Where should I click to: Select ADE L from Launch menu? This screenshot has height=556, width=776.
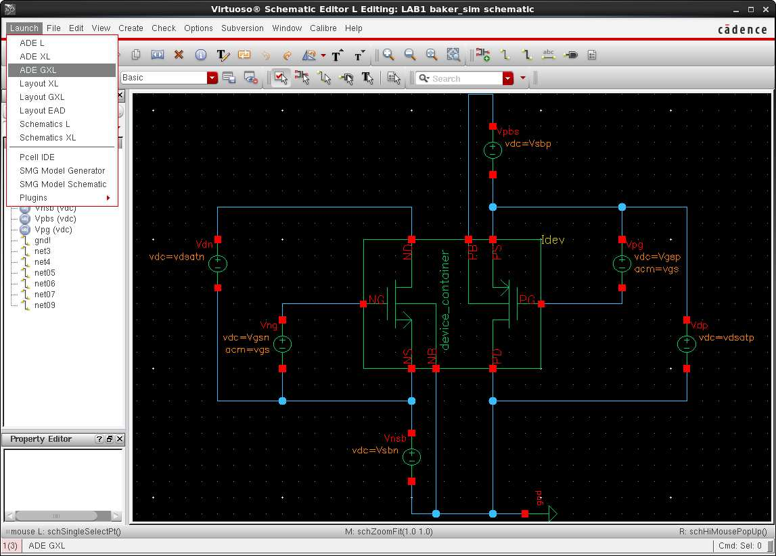click(62, 43)
